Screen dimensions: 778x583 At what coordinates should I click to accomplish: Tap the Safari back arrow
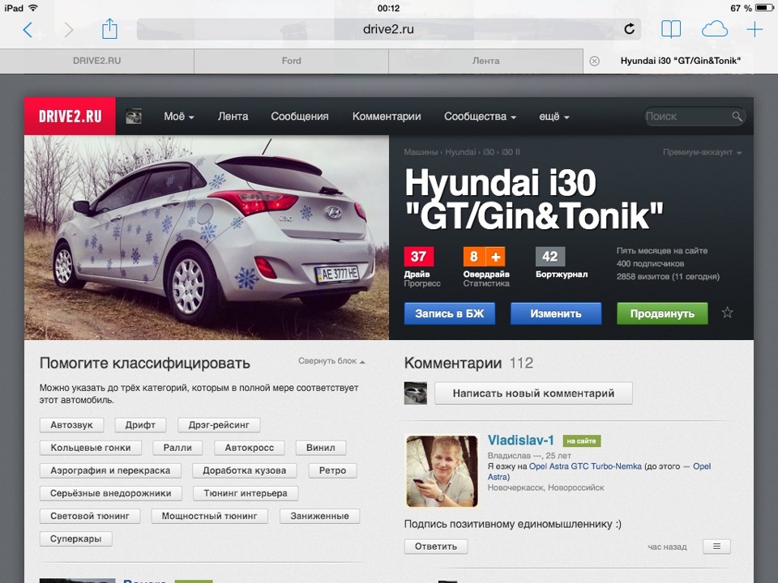(x=28, y=30)
